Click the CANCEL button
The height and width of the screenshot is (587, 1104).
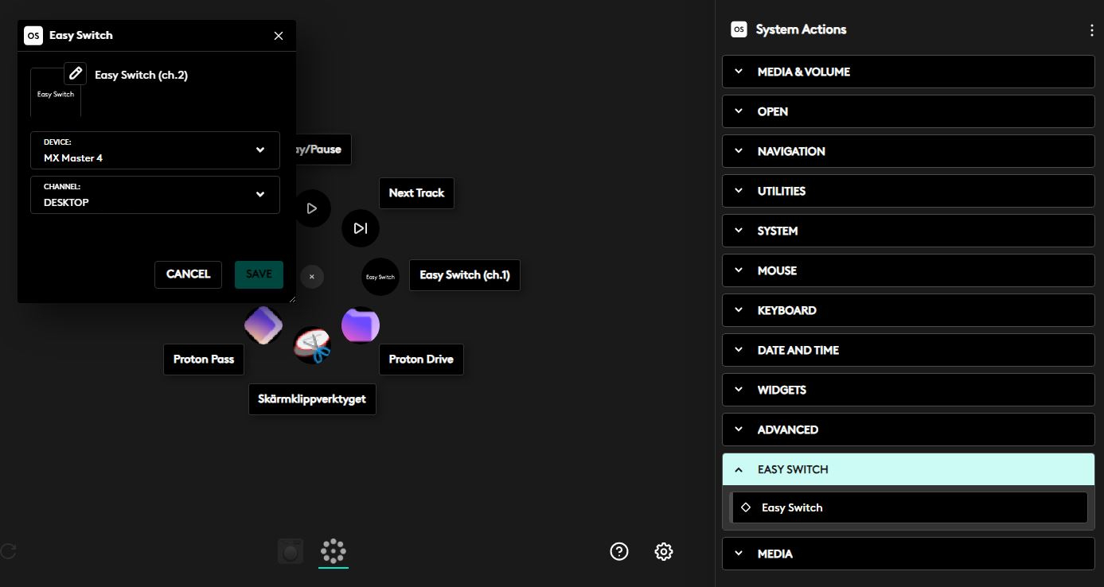pyautogui.click(x=188, y=274)
